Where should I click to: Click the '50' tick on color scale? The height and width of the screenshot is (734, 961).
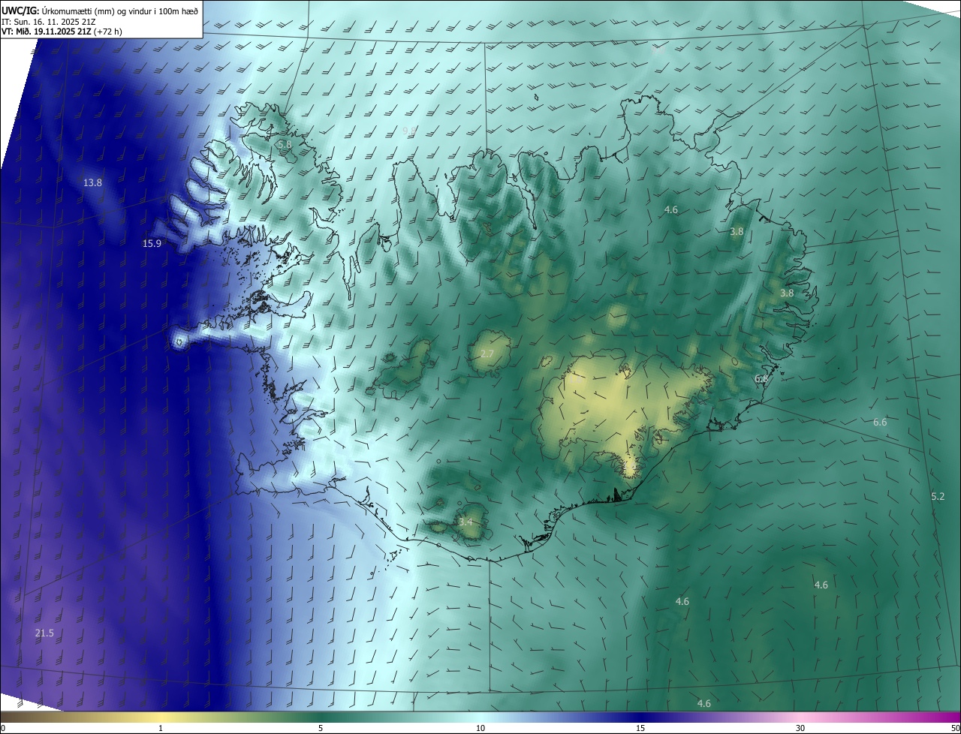(x=955, y=728)
